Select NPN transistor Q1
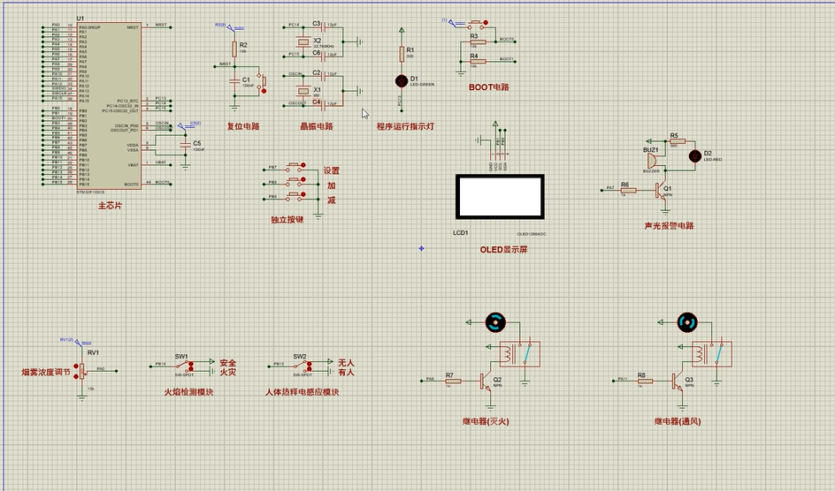835x491 pixels. [x=662, y=190]
